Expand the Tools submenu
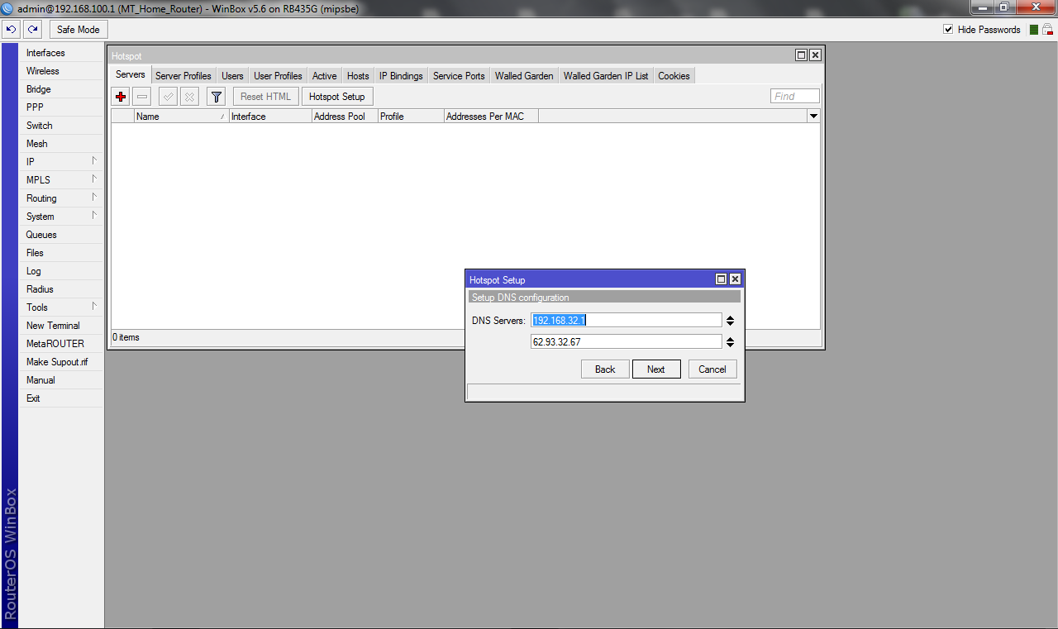This screenshot has height=629, width=1058. tap(62, 307)
